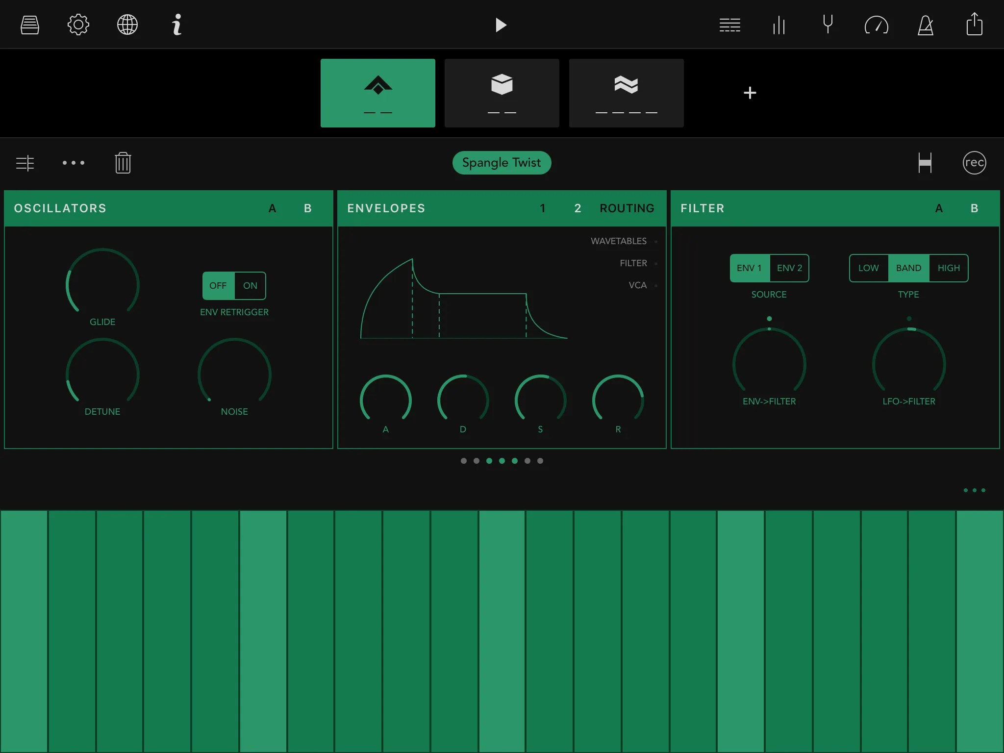The height and width of the screenshot is (753, 1004).
Task: Open the preset library archive icon
Action: (x=29, y=24)
